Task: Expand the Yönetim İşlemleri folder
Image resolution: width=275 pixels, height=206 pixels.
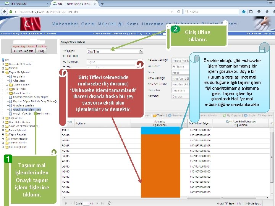Action: pyautogui.click(x=3, y=143)
